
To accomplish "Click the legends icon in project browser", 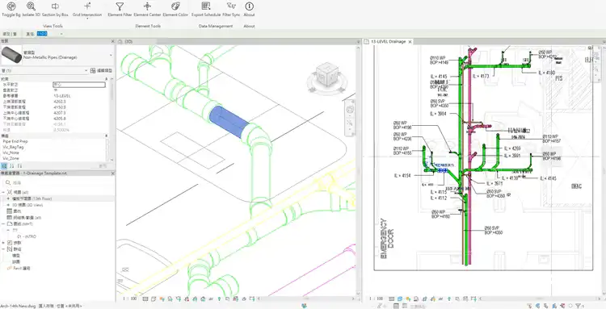I will point(10,211).
